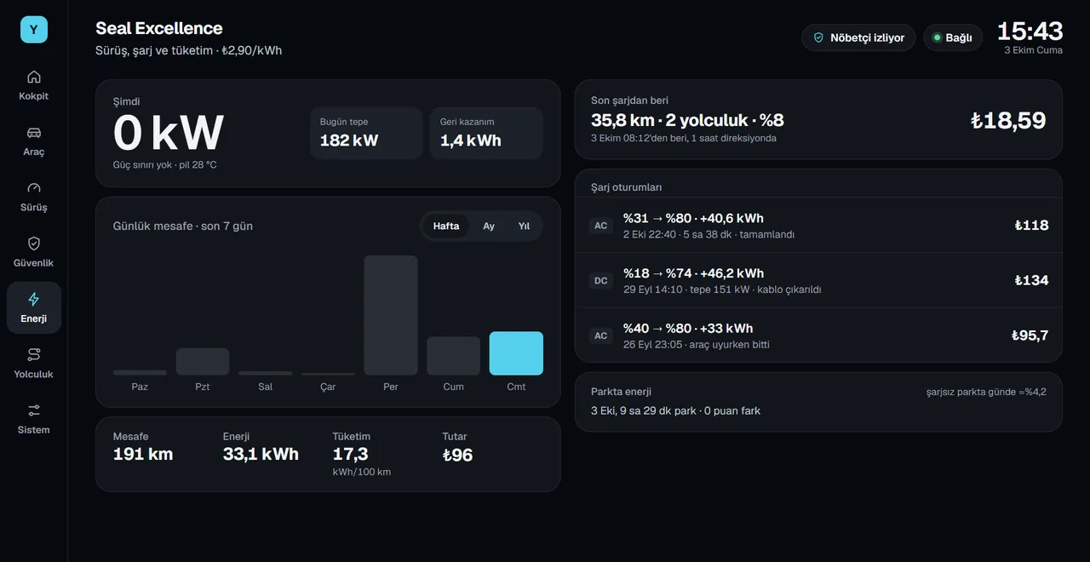Viewport: 1090px width, 562px height.
Task: Select the Enerji lightning icon
Action: tap(34, 299)
